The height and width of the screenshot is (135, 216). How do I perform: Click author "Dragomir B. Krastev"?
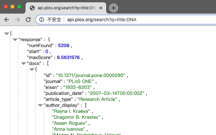(x=76, y=117)
